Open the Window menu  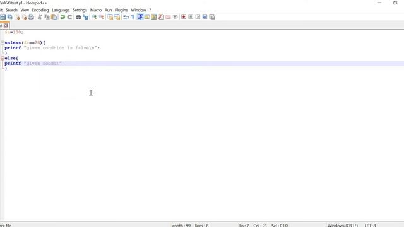(x=138, y=10)
